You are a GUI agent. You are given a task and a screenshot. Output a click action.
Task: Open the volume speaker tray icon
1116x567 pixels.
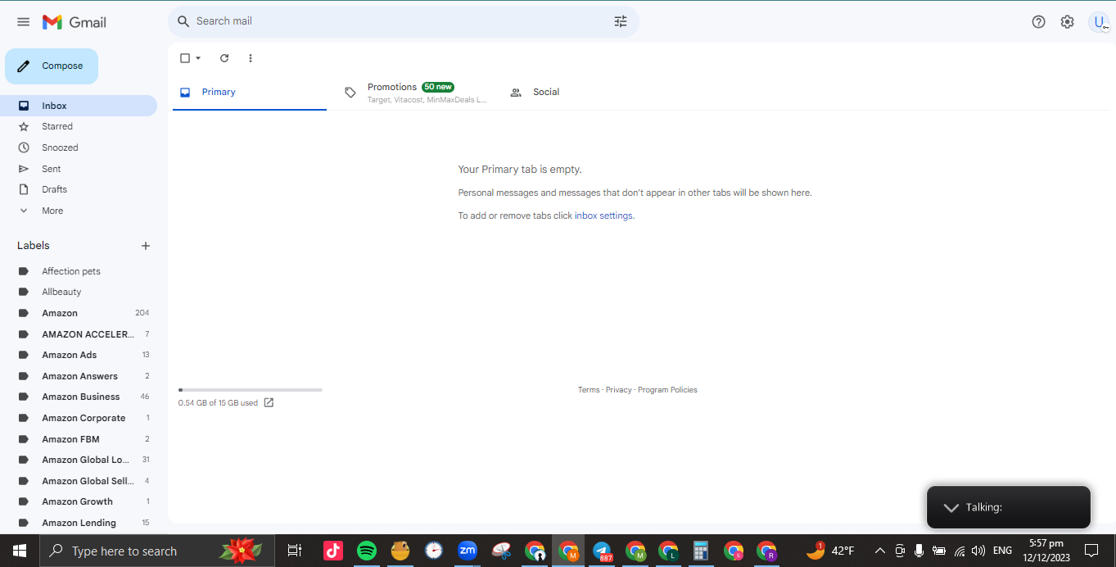pos(978,551)
